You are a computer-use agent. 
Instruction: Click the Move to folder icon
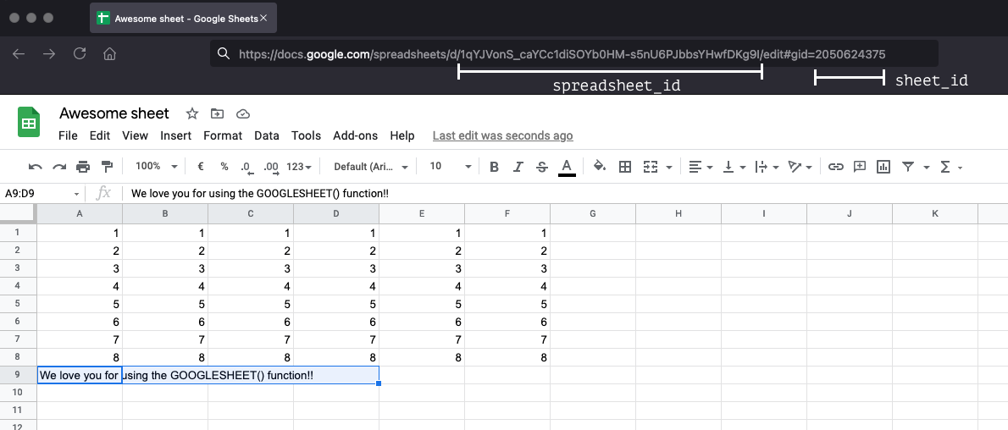pyautogui.click(x=218, y=113)
